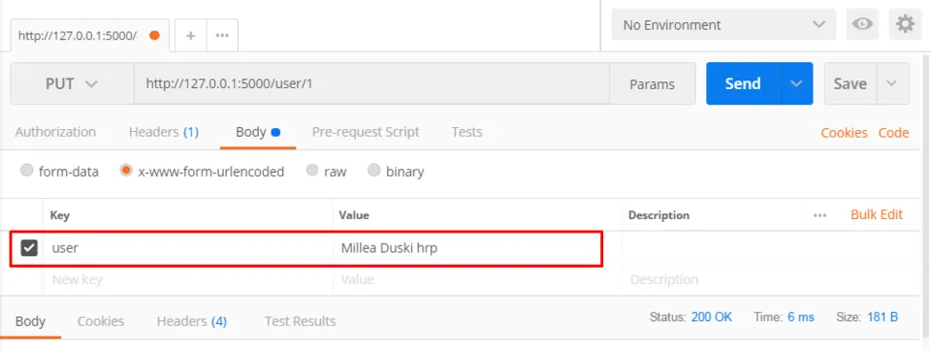The image size is (931, 351).
Task: Switch to response Headers (4) tab
Action: [192, 321]
